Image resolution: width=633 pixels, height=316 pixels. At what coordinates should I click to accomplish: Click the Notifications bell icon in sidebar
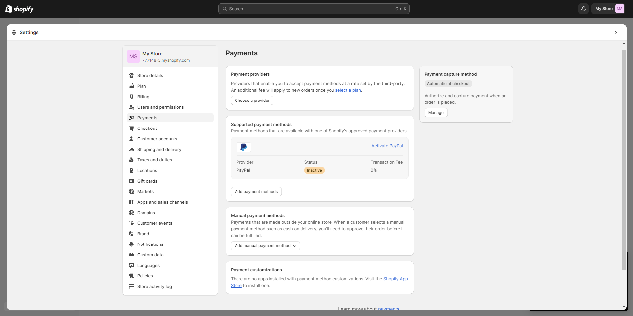[x=131, y=244]
